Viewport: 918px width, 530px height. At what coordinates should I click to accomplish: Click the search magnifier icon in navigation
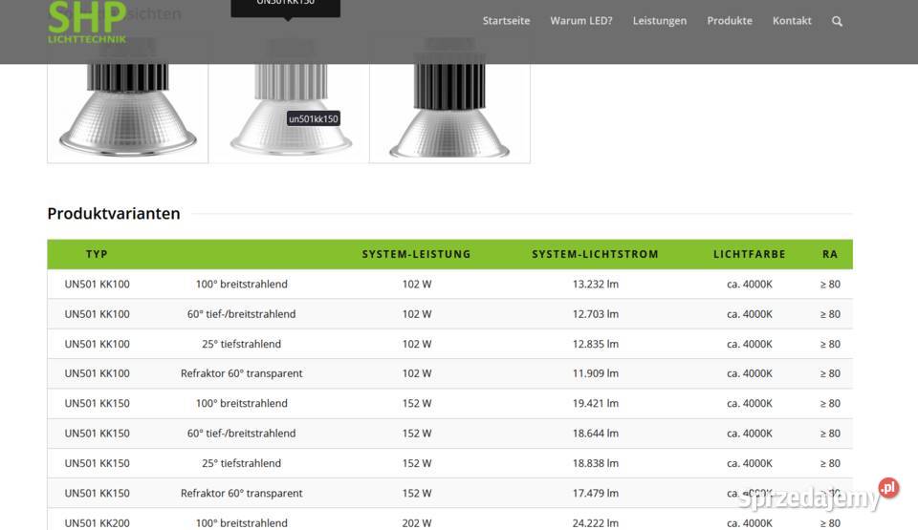(837, 21)
